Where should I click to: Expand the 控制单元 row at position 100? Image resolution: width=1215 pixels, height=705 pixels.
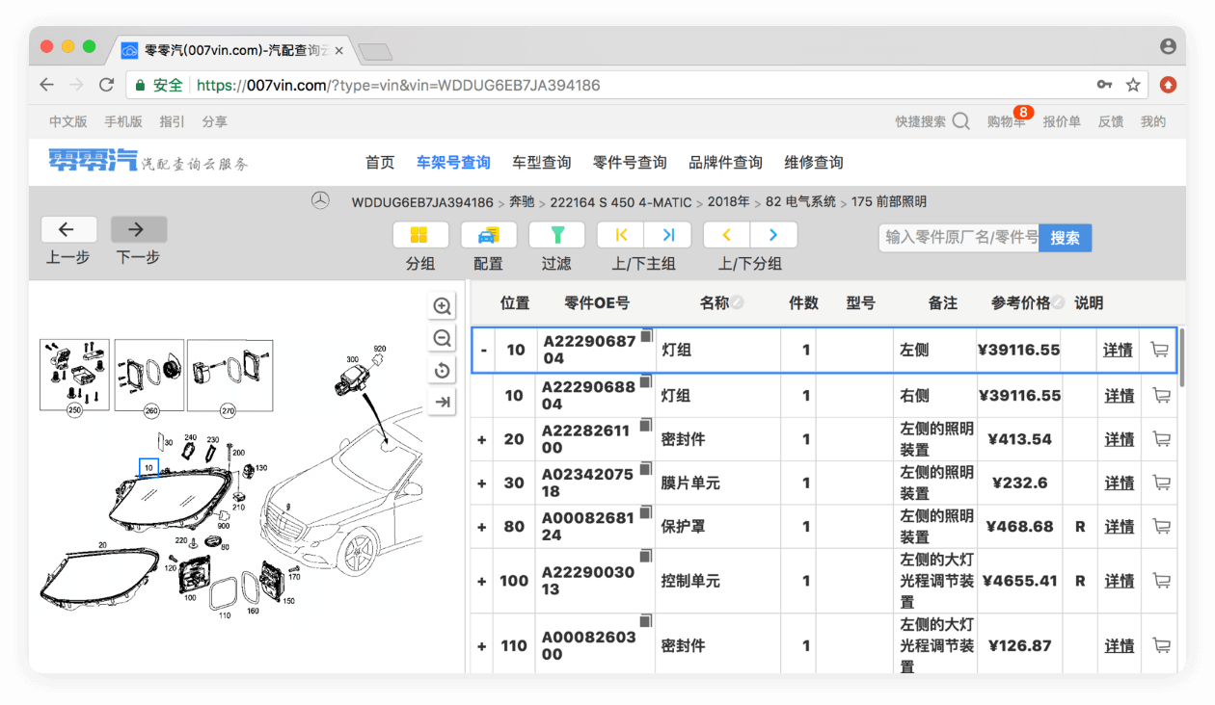pyautogui.click(x=482, y=581)
